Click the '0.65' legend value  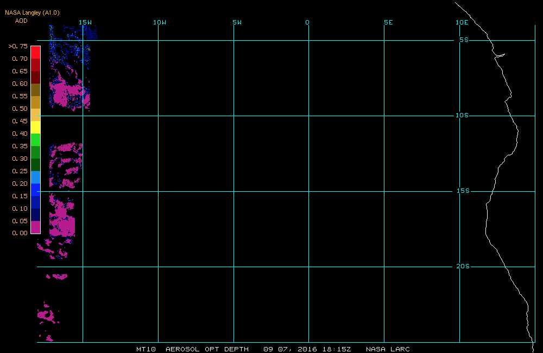point(20,71)
